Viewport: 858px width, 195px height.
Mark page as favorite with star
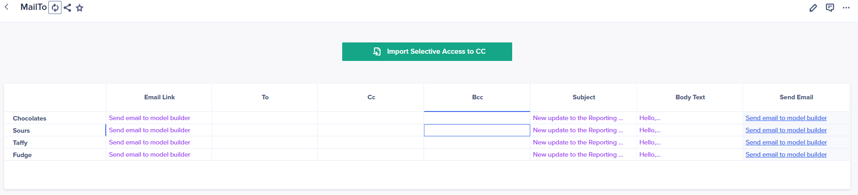click(80, 8)
